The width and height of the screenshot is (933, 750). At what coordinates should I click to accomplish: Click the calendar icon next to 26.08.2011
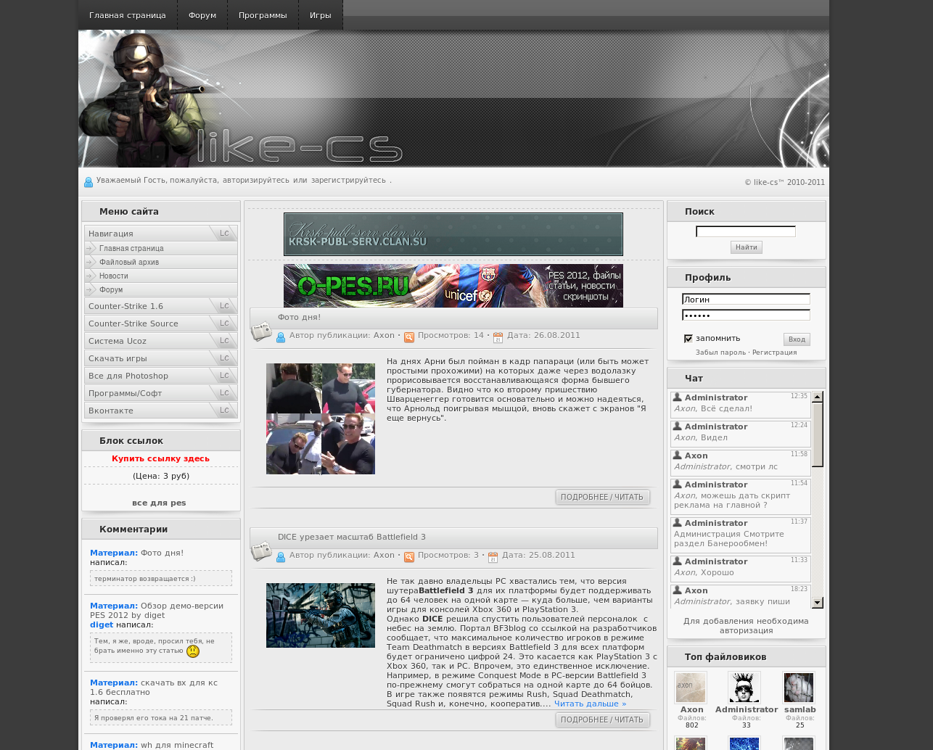(498, 337)
